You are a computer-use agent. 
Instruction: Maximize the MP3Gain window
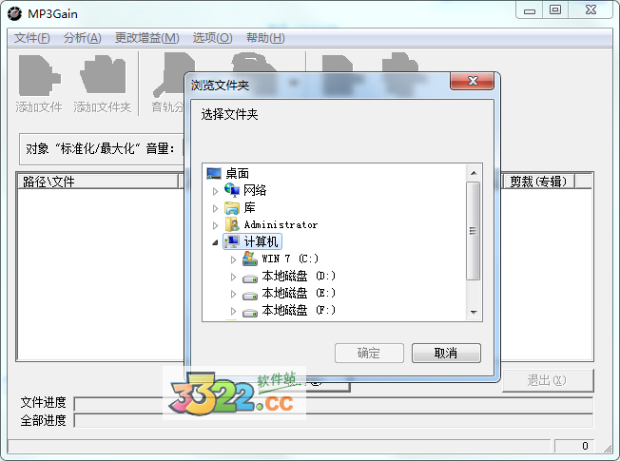tap(555, 10)
